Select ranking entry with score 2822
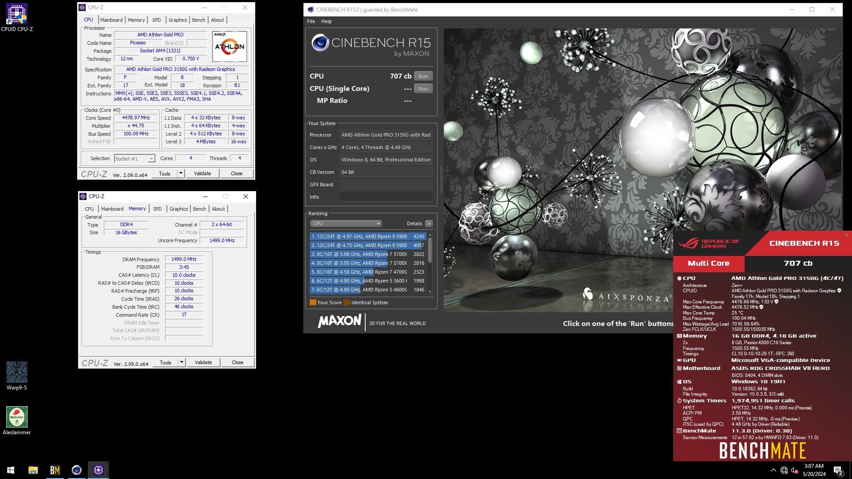Screen dimensions: 852x479 [x=368, y=254]
